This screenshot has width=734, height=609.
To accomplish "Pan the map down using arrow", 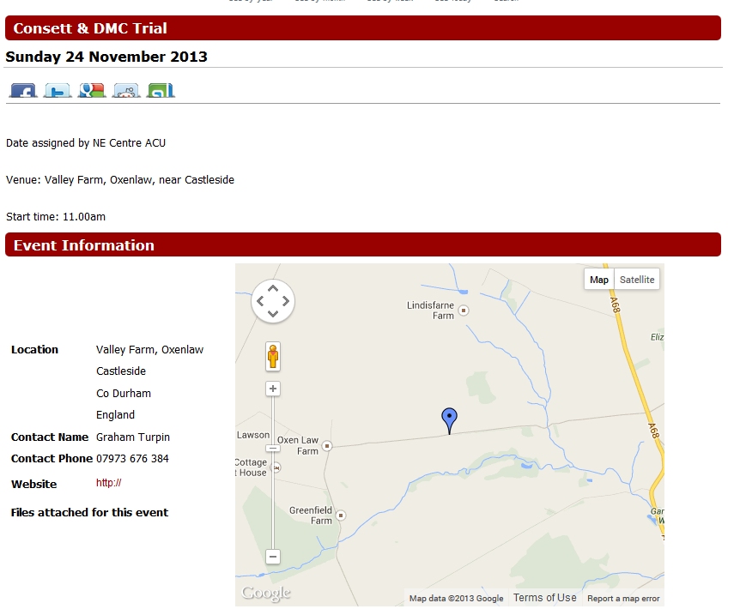I will [273, 313].
